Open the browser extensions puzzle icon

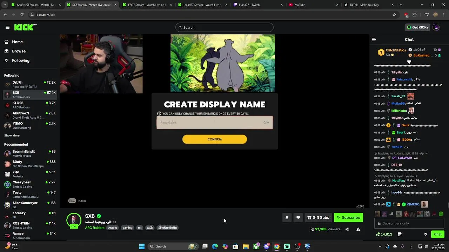click(415, 15)
